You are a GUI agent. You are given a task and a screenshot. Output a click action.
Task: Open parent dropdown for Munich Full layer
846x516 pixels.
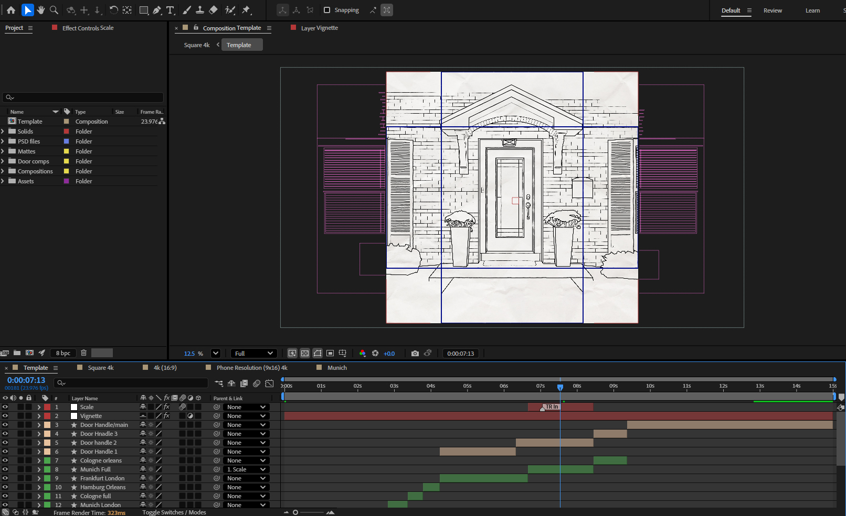[247, 469]
